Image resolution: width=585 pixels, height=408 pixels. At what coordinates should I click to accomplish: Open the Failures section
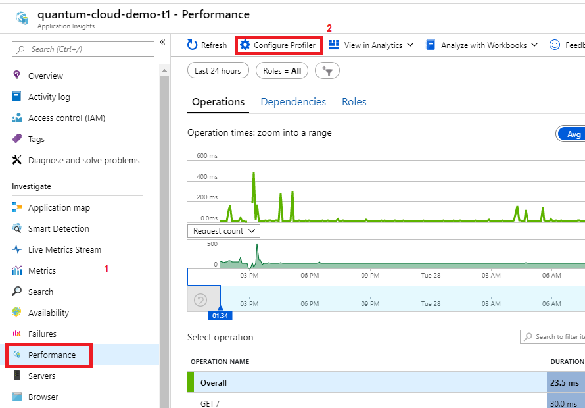click(42, 334)
